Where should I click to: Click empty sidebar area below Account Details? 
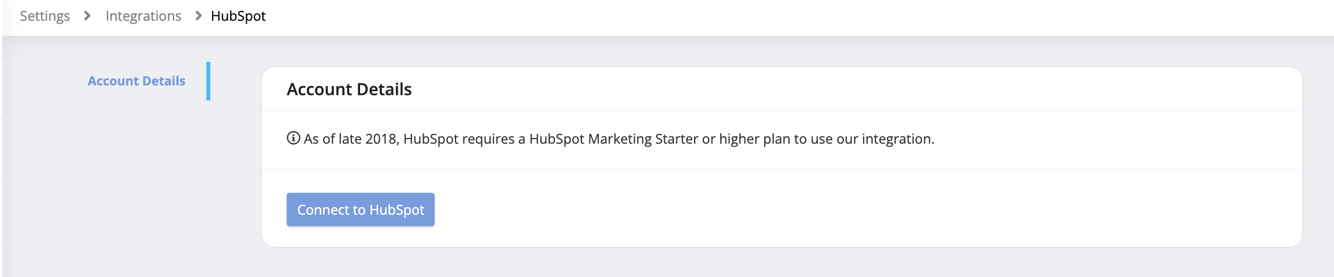coord(133,185)
